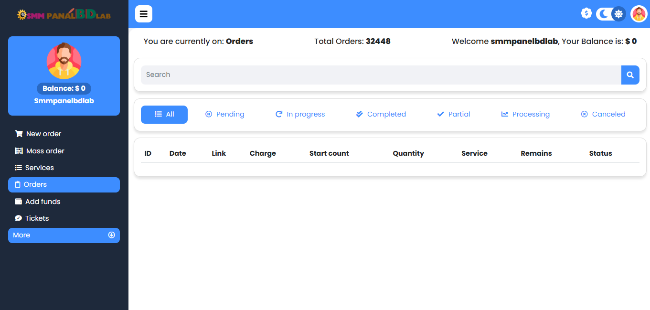Click the Mass order icon in sidebar
The width and height of the screenshot is (650, 310).
[x=19, y=151]
